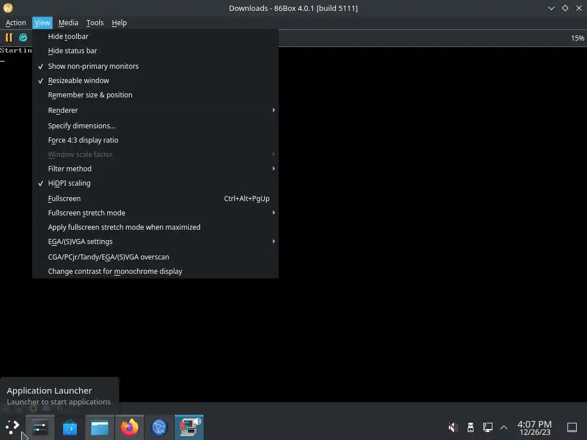Click the show desktop icon in the tray
Viewport: 587px width, 440px height.
coord(572,427)
